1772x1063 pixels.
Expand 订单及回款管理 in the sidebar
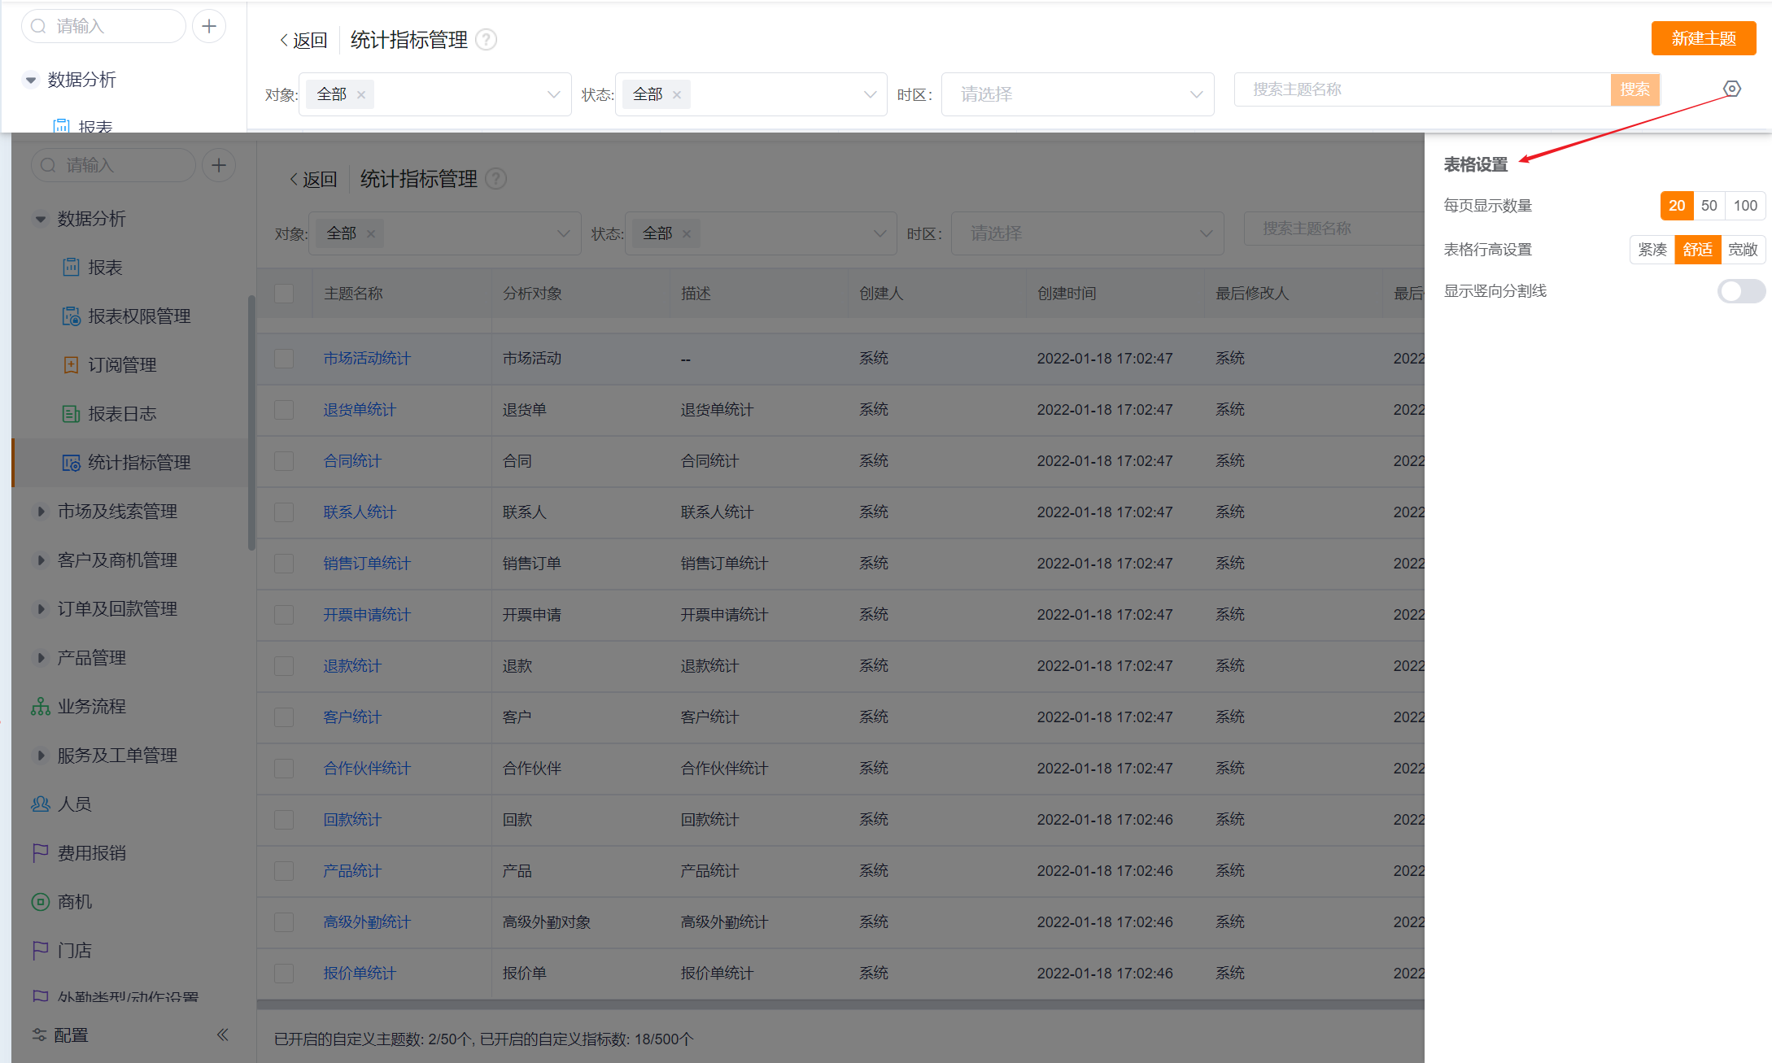click(x=41, y=609)
